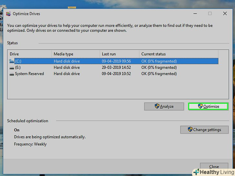Click the last run date 09-04-2019 09:56
This screenshot has width=235, height=176.
(x=116, y=61)
